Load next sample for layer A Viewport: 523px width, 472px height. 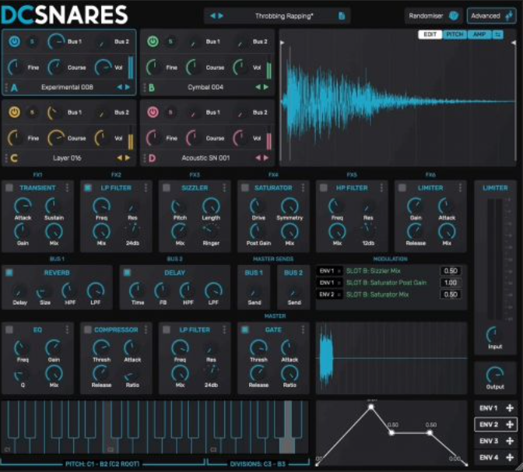[128, 87]
